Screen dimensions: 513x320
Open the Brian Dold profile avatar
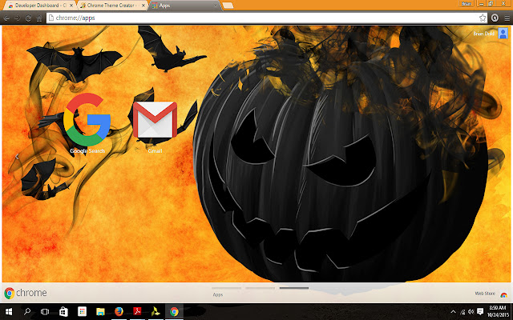[503, 34]
